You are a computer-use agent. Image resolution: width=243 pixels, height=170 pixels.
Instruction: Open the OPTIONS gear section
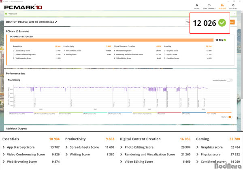click(233, 6)
